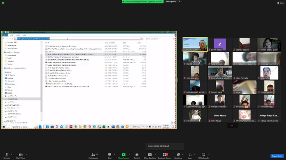Open Whiteboards
Image resolution: width=286 pixels, height=160 pixels.
click(203, 156)
